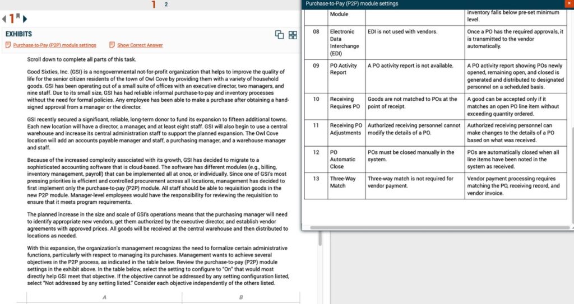This screenshot has height=304, width=574.
Task: Click the document icon beside Show Correct Answer
Action: point(112,45)
